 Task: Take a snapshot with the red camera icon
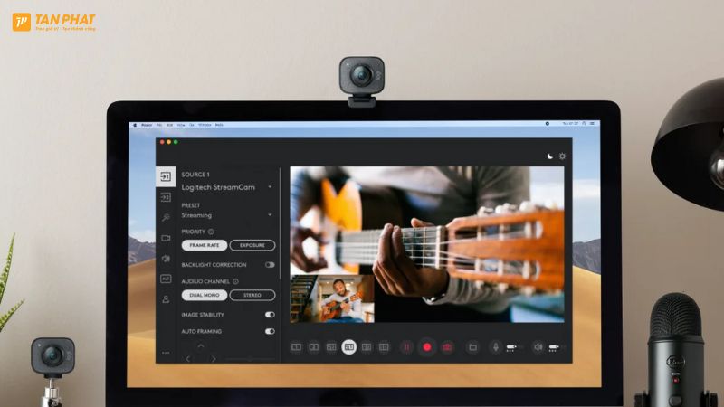[x=447, y=347]
